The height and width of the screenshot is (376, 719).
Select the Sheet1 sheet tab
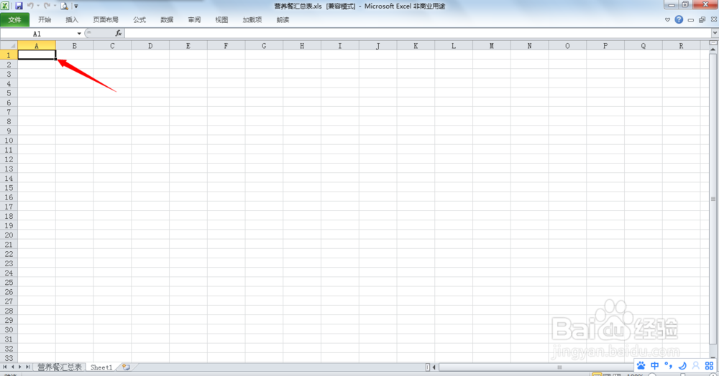coord(101,367)
